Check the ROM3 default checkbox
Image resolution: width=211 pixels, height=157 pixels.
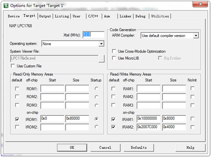[17, 105]
